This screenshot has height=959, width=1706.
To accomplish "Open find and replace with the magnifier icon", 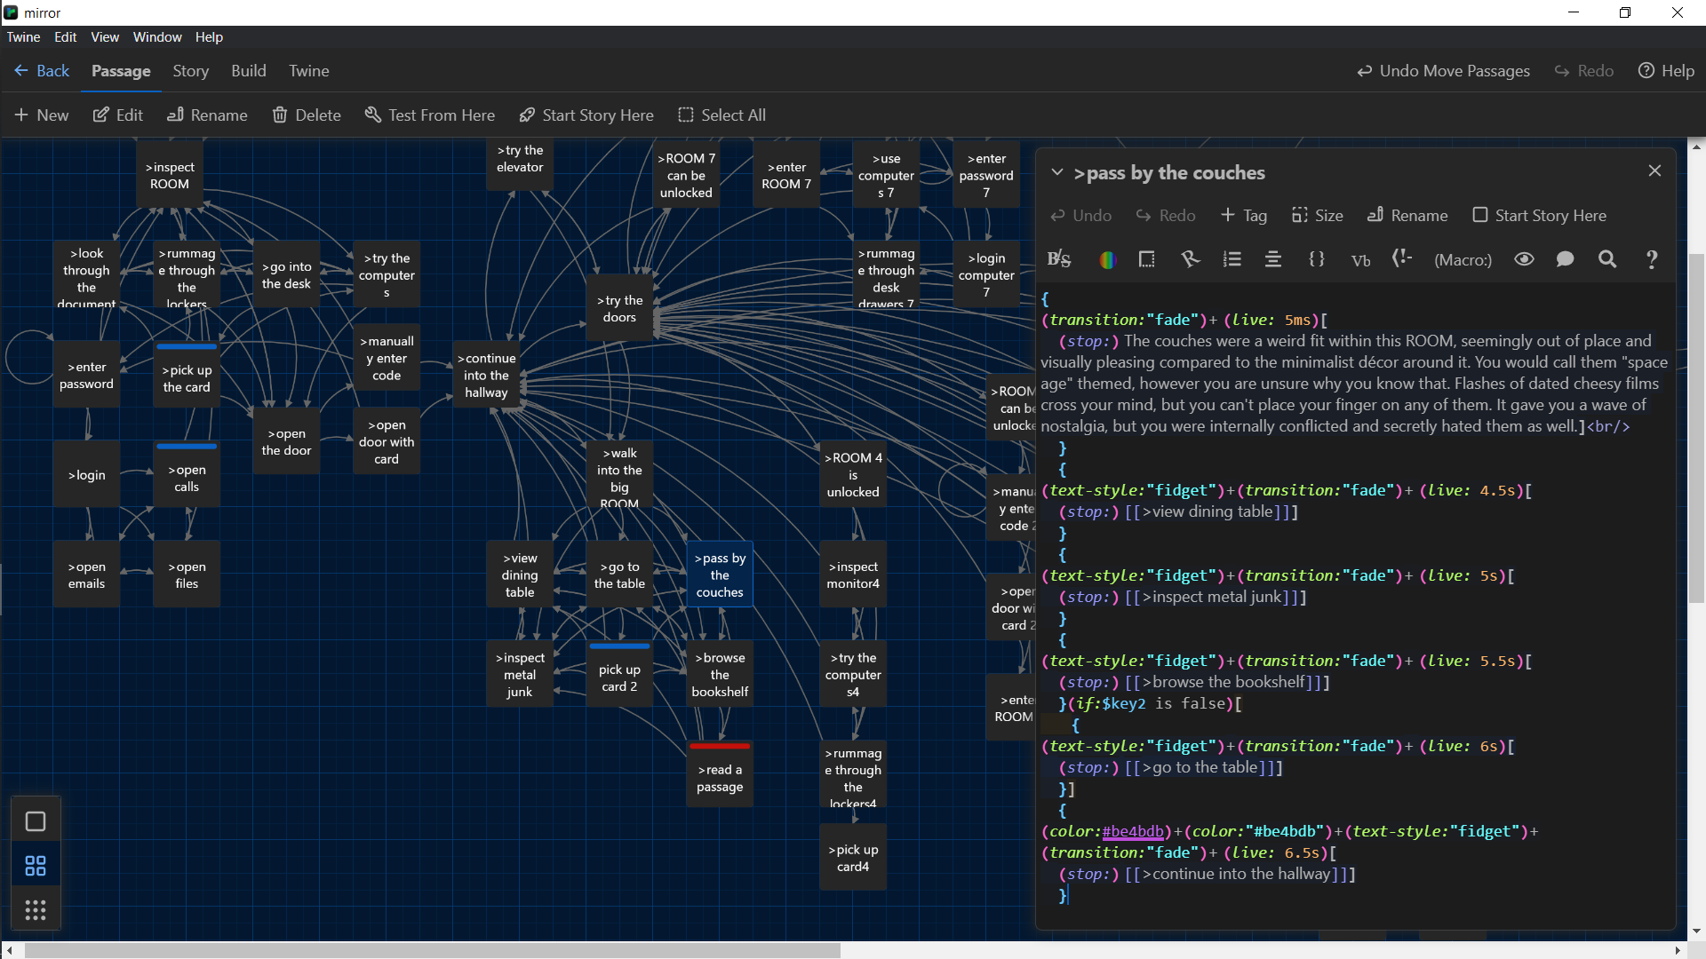I will coord(1607,259).
